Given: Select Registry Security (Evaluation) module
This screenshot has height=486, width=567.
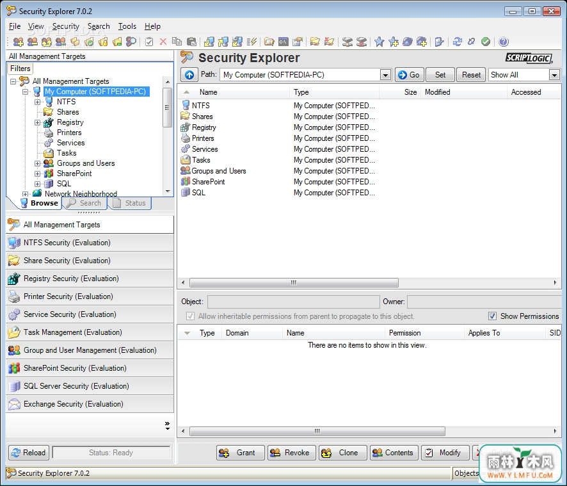Looking at the screenshot, I should 90,279.
